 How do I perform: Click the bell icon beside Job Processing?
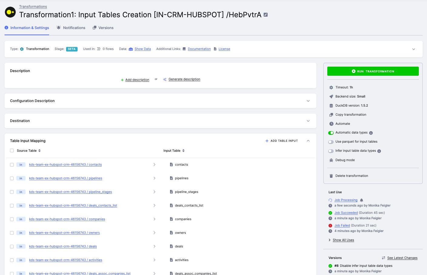click(362, 200)
